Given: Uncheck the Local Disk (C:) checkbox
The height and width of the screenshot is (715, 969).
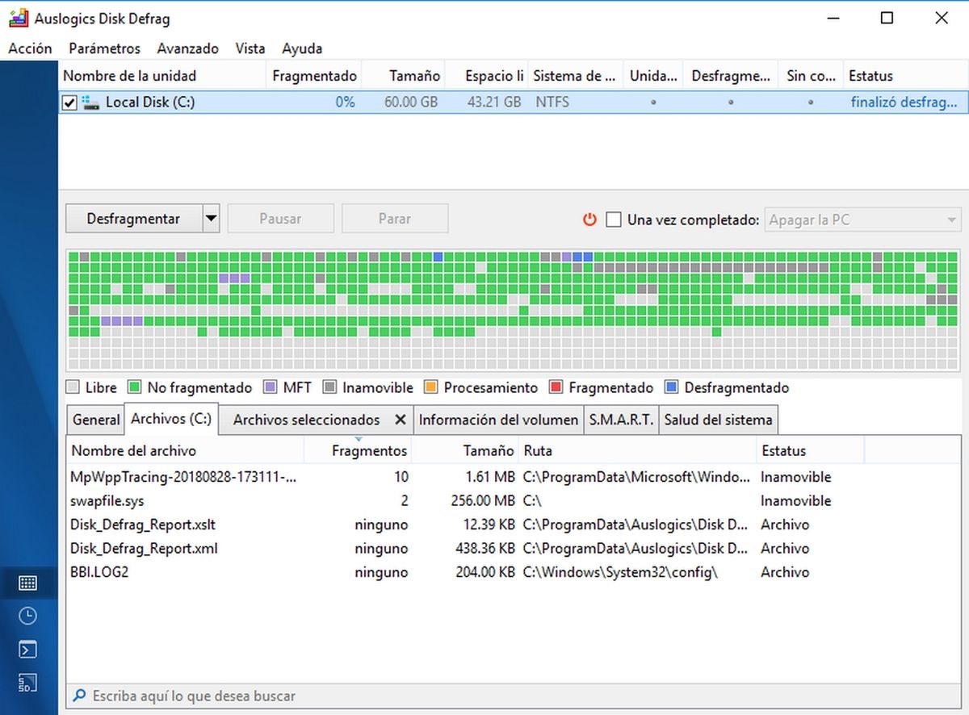Looking at the screenshot, I should tap(70, 102).
